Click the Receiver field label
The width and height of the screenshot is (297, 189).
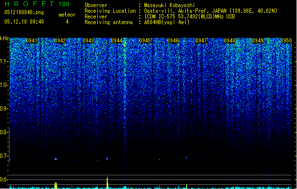click(96, 17)
